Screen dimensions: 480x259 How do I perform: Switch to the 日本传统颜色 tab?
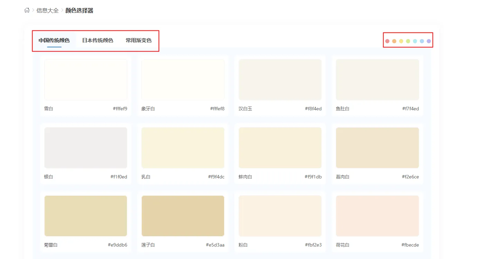98,40
